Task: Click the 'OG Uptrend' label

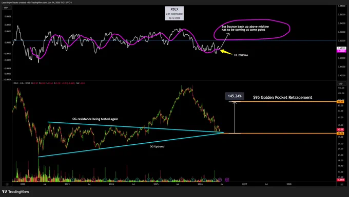Action: (x=157, y=147)
